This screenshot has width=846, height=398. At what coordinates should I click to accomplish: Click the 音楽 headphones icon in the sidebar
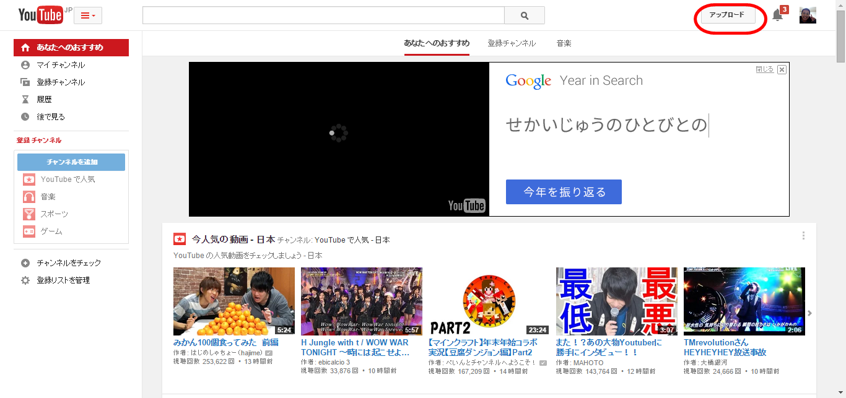click(29, 197)
